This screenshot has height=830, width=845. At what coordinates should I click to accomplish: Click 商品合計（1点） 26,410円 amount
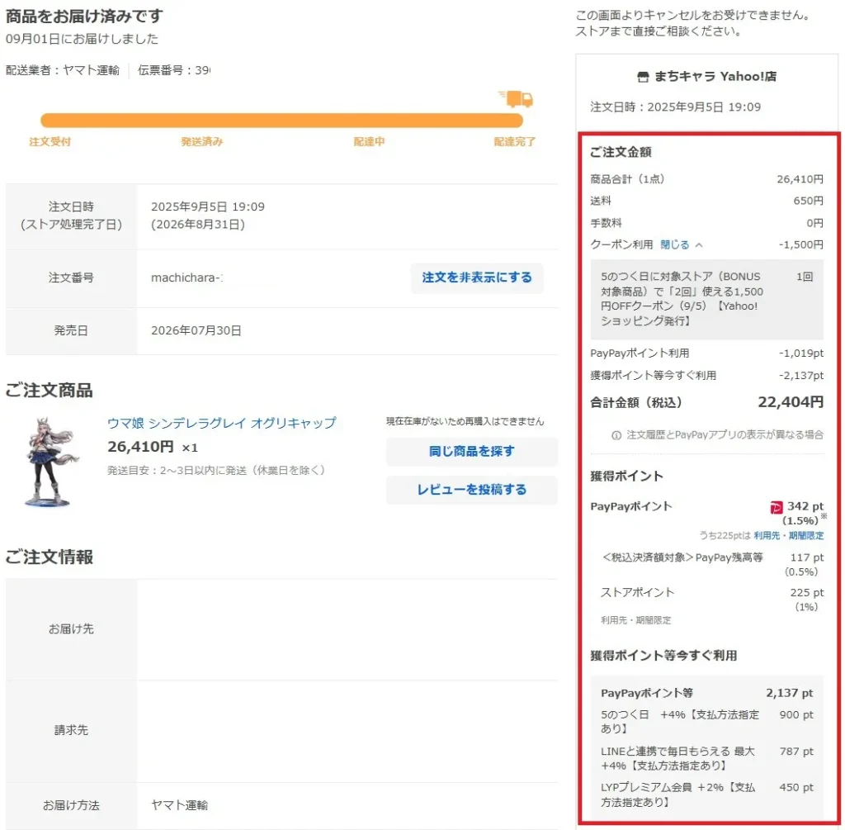[800, 179]
